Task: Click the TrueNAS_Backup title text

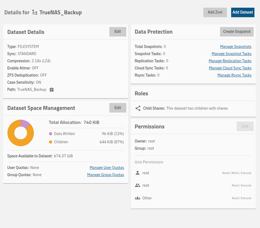Action: coord(61,12)
